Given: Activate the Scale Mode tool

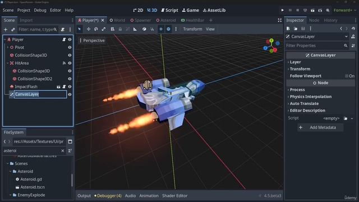Looking at the screenshot, I should point(103,29).
